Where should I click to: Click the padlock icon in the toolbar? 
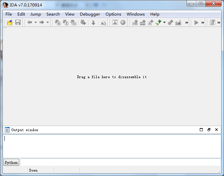tap(103, 23)
